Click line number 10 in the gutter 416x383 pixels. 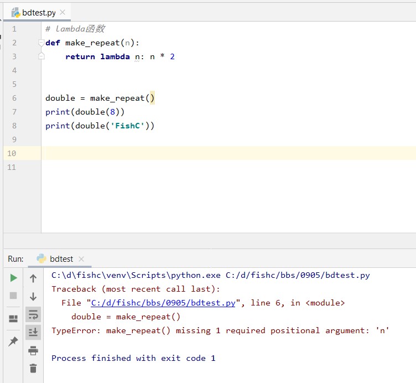pos(12,153)
